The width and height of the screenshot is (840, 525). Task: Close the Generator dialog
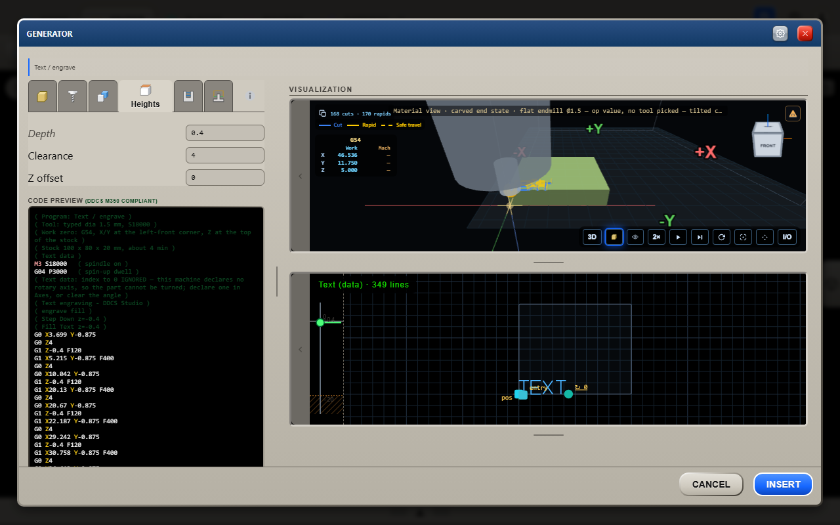point(805,33)
